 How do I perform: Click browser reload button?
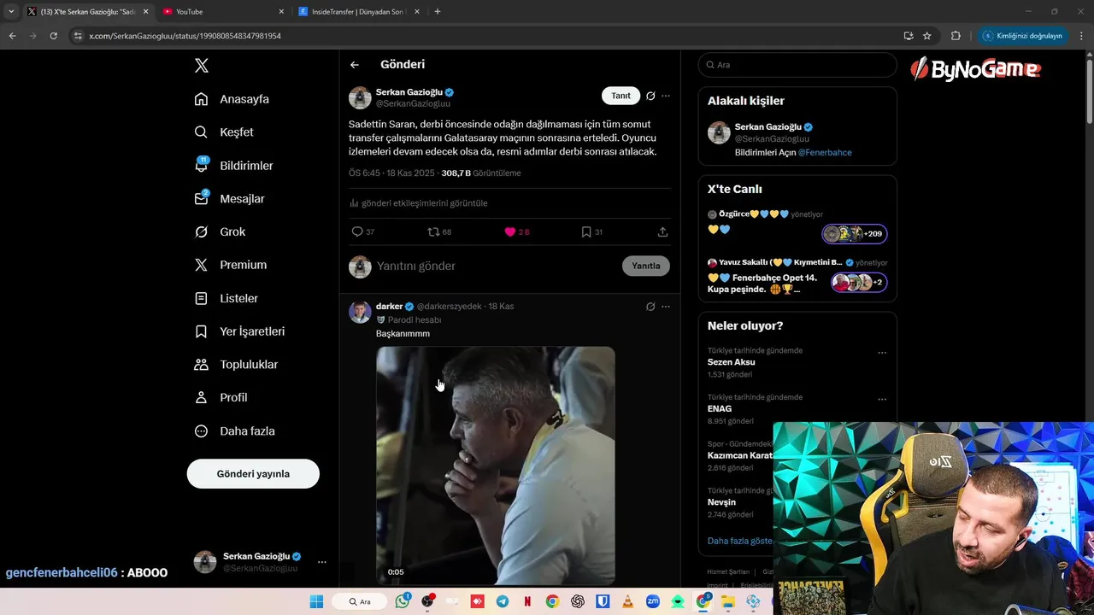(x=53, y=36)
